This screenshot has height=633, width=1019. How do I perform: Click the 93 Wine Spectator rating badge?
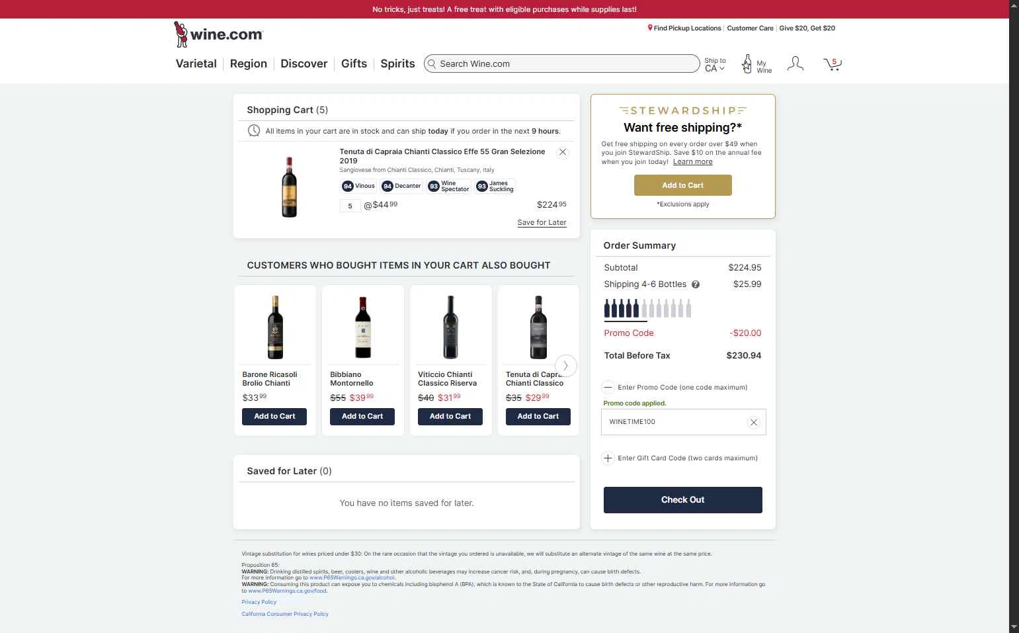[x=448, y=186]
